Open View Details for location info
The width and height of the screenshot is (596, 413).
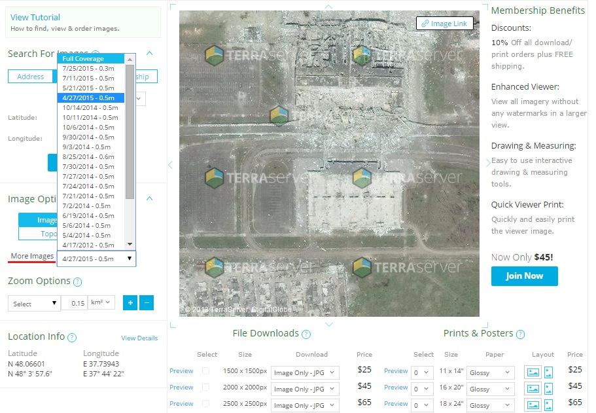(139, 338)
